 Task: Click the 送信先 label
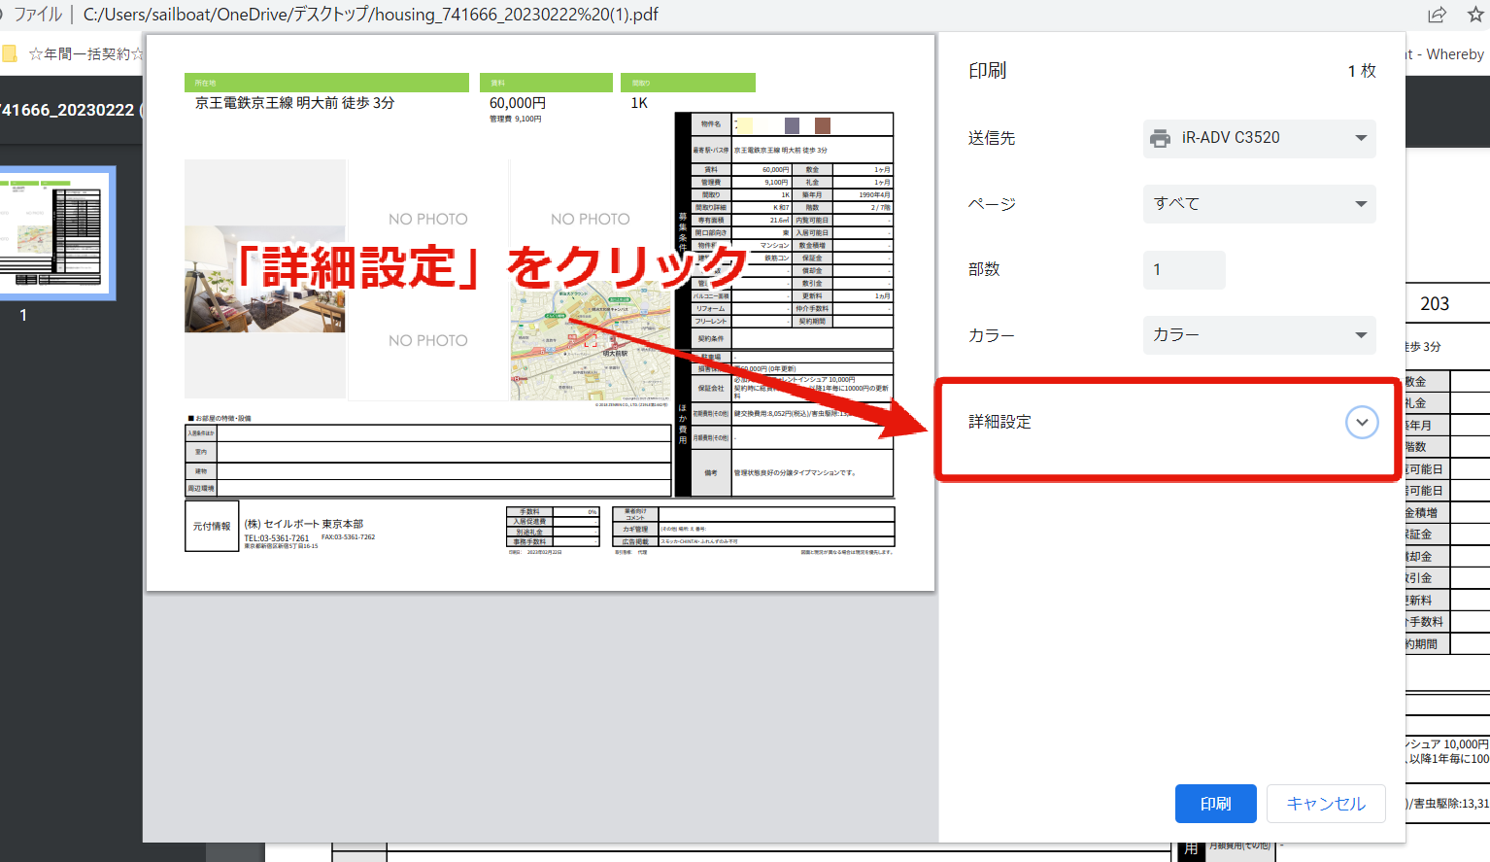tap(992, 138)
